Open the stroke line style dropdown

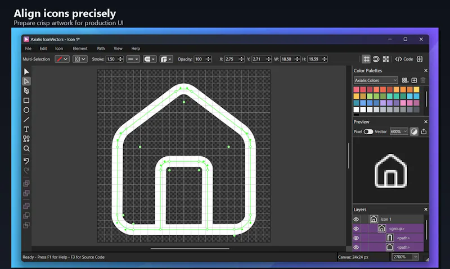[x=133, y=59]
